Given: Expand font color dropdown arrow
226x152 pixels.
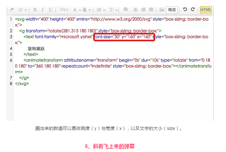Looking at the screenshot, I should (x=79, y=10).
